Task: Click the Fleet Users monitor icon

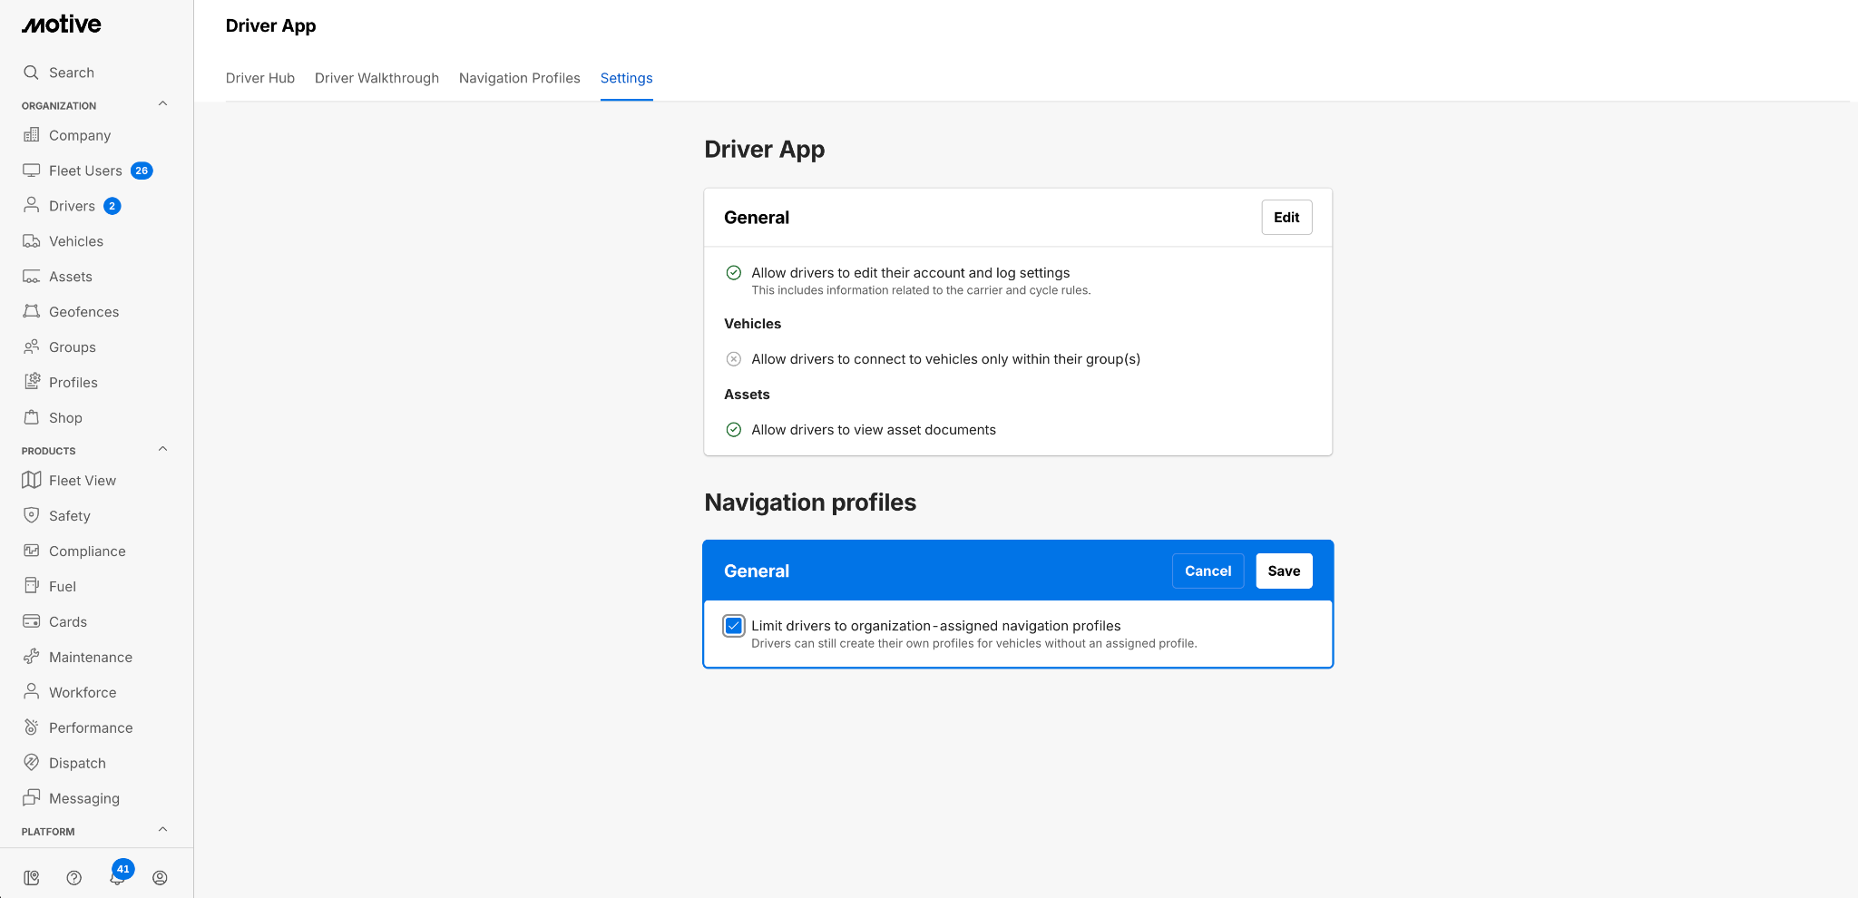Action: [31, 171]
